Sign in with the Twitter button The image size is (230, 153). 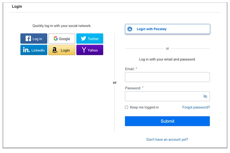(90, 39)
